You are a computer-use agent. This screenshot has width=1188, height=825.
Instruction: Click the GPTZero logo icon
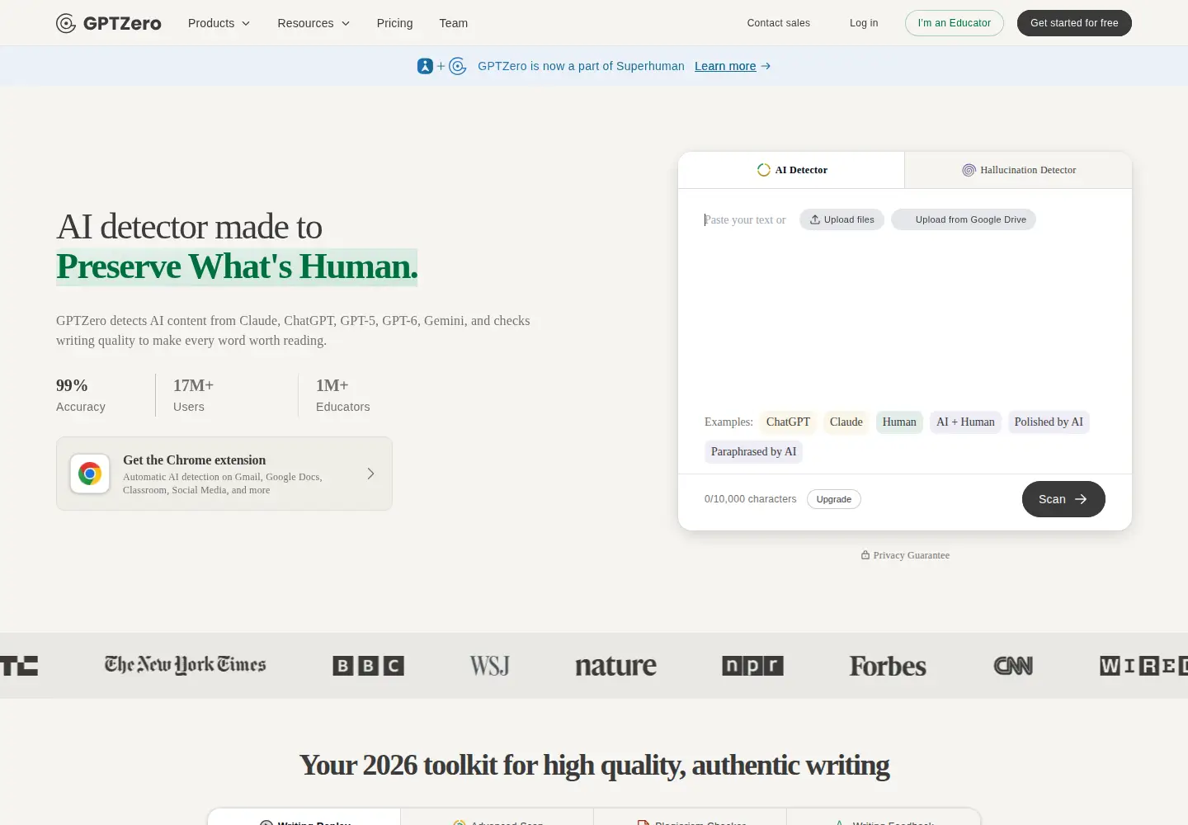(x=66, y=23)
